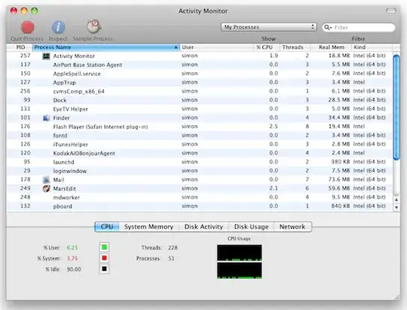
Task: Open the Inspect info icon
Action: (x=58, y=27)
